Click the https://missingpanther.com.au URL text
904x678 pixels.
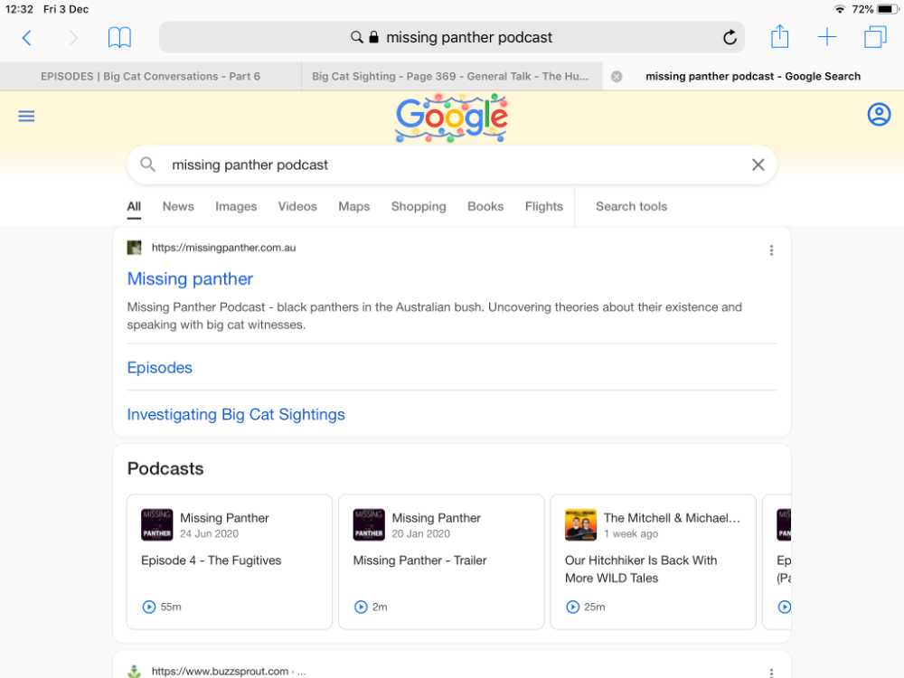click(223, 248)
